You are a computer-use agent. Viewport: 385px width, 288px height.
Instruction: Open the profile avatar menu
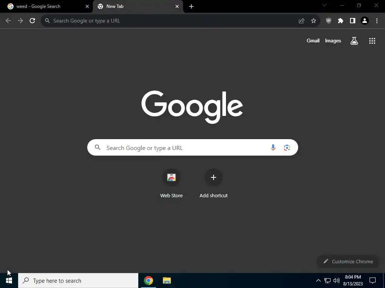365,21
